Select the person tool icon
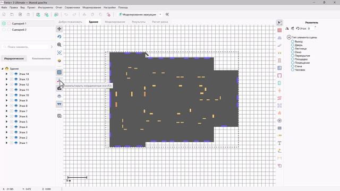The image size is (340, 191). [x=279, y=91]
